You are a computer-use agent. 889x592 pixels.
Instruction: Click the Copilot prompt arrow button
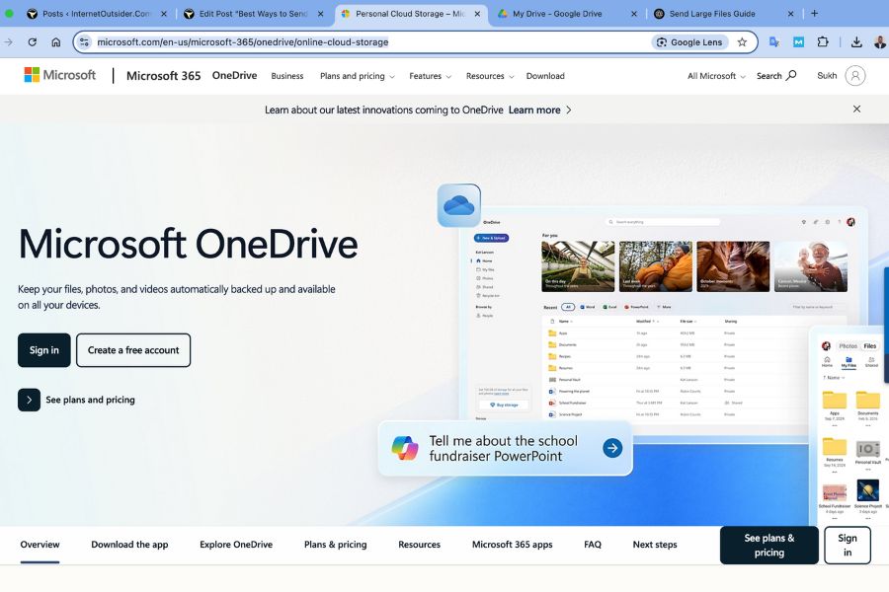click(612, 448)
